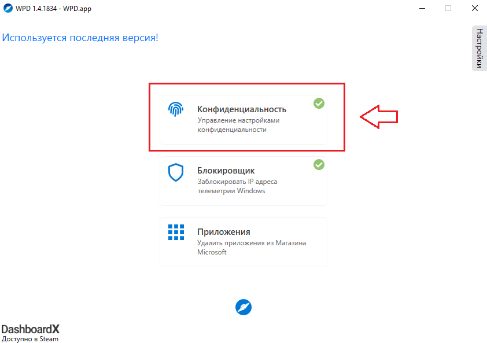Toggle the green checkmark on Блокировщик tile

(319, 164)
